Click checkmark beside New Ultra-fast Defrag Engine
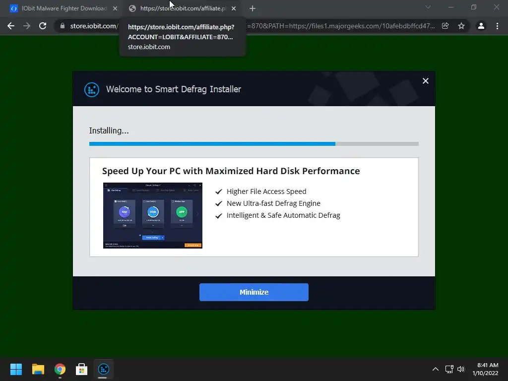Screen dimensions: 508x381 pos(219,204)
